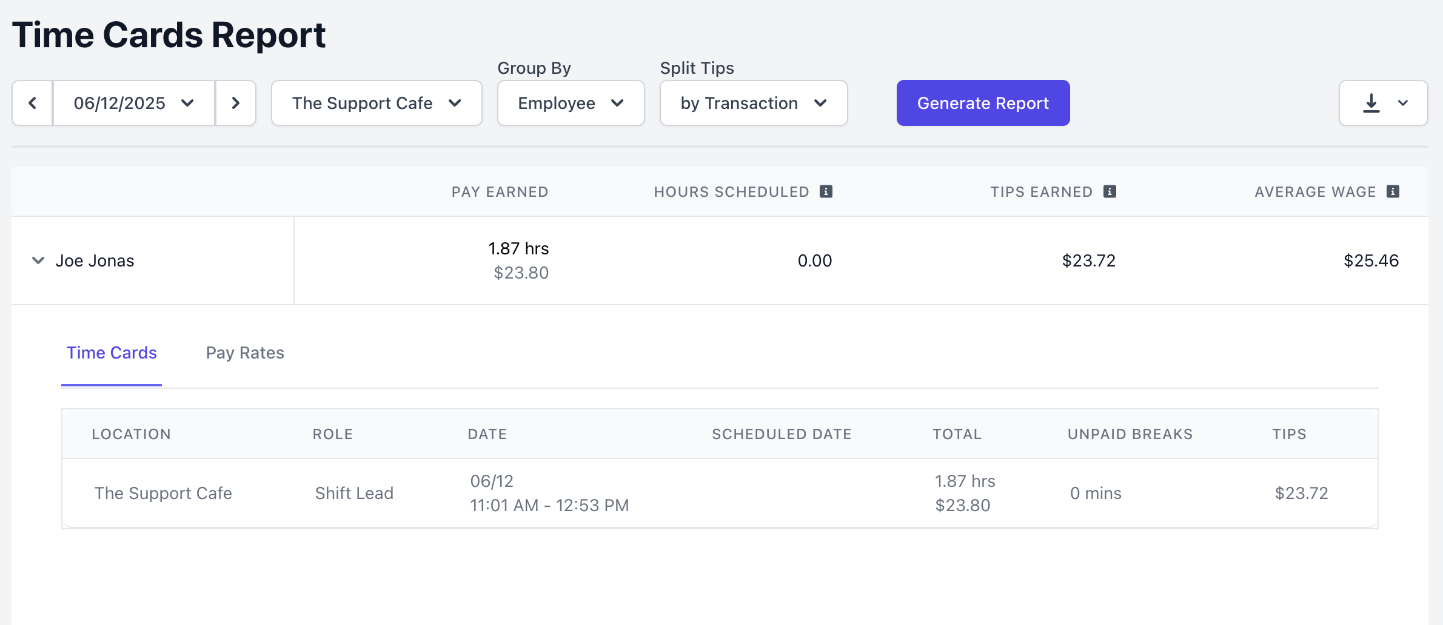Viewport: 1443px width, 625px height.
Task: Select the Shift Lead time card row
Action: [x=354, y=494]
